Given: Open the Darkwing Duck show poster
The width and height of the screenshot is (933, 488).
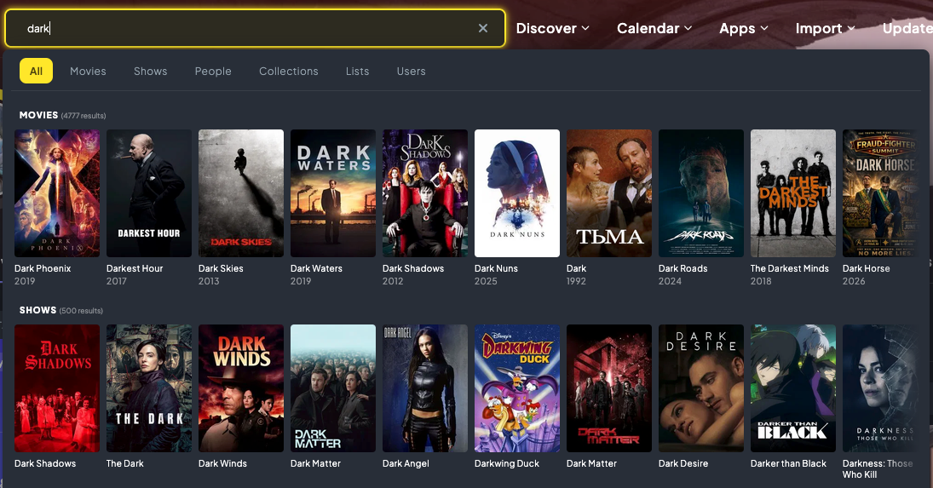Looking at the screenshot, I should click(517, 388).
